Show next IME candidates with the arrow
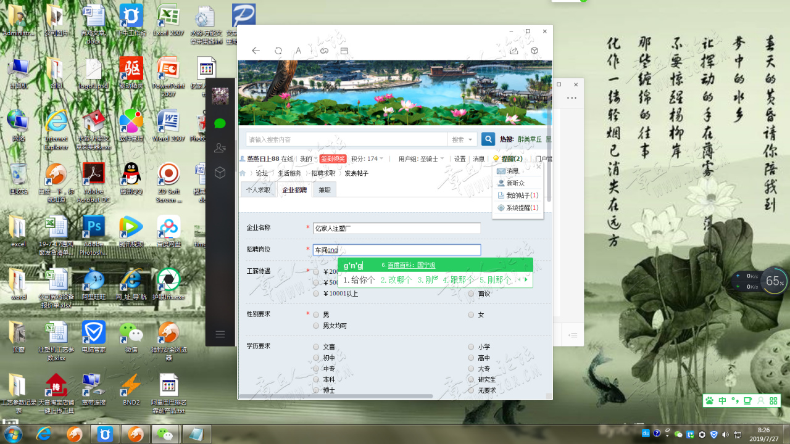This screenshot has height=444, width=790. [526, 279]
